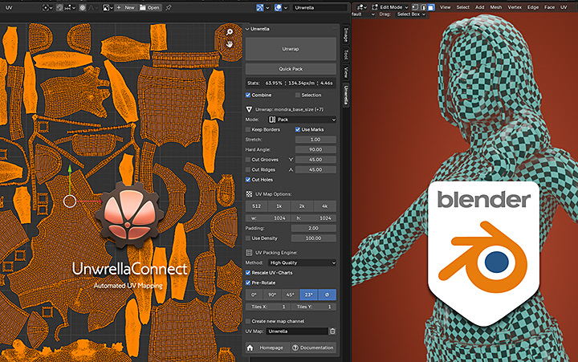Collapse the Unwrap preset expander triangle
Image resolution: width=578 pixels, height=362 pixels.
point(249,109)
